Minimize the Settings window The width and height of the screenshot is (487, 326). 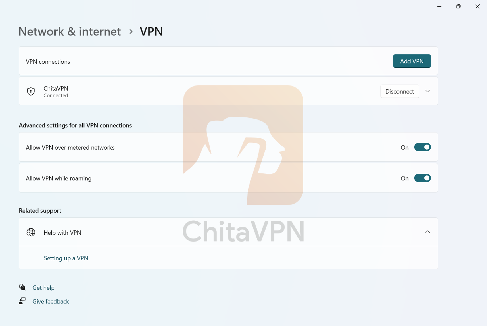(x=439, y=6)
